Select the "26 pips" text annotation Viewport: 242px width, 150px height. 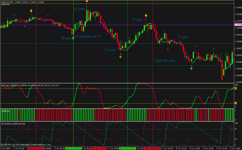(x=66, y=38)
